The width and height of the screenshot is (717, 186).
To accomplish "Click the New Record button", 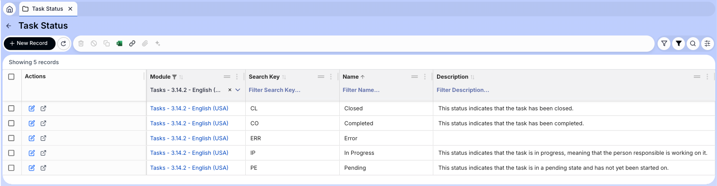I will 29,44.
